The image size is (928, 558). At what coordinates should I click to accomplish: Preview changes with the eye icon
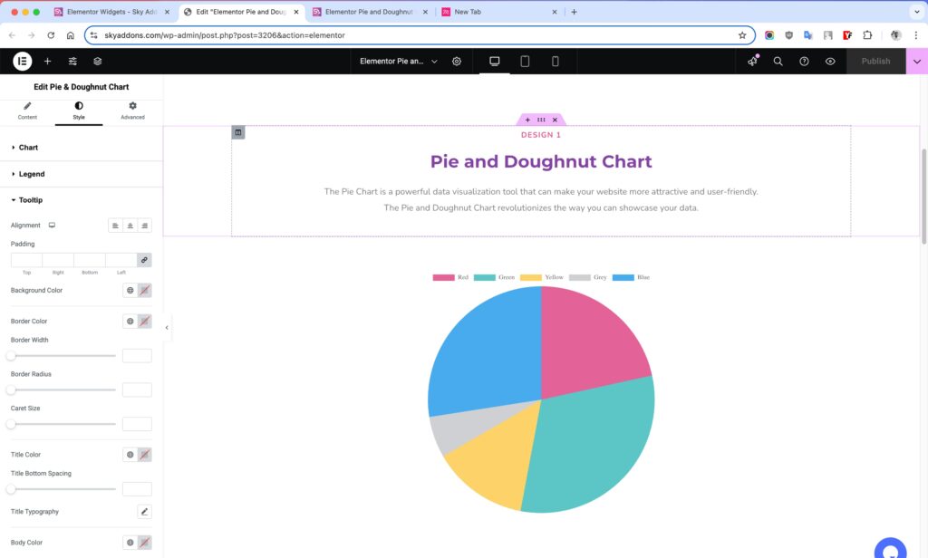[x=830, y=61]
